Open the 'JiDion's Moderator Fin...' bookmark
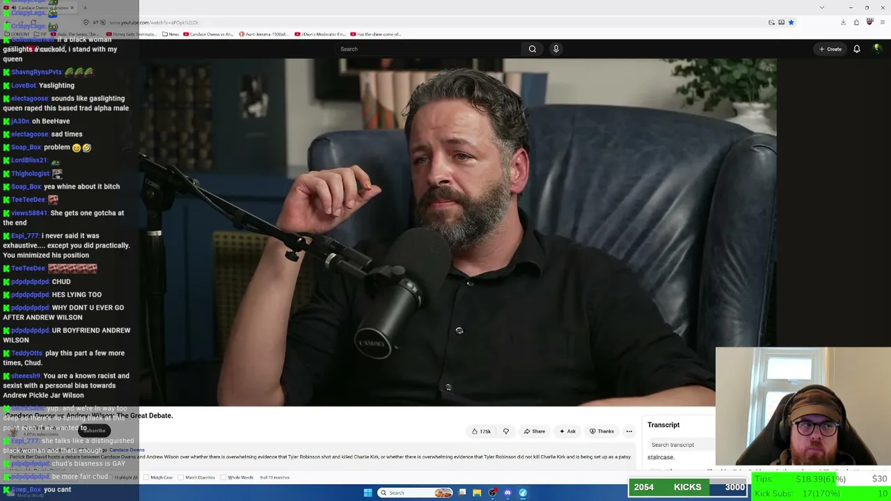 [320, 34]
